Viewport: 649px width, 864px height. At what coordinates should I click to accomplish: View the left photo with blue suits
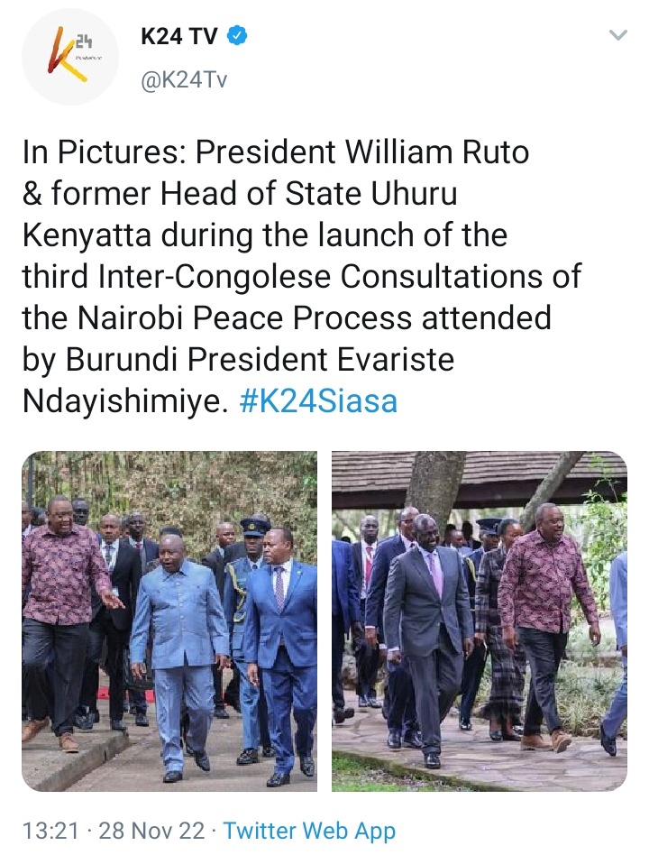coord(169,621)
